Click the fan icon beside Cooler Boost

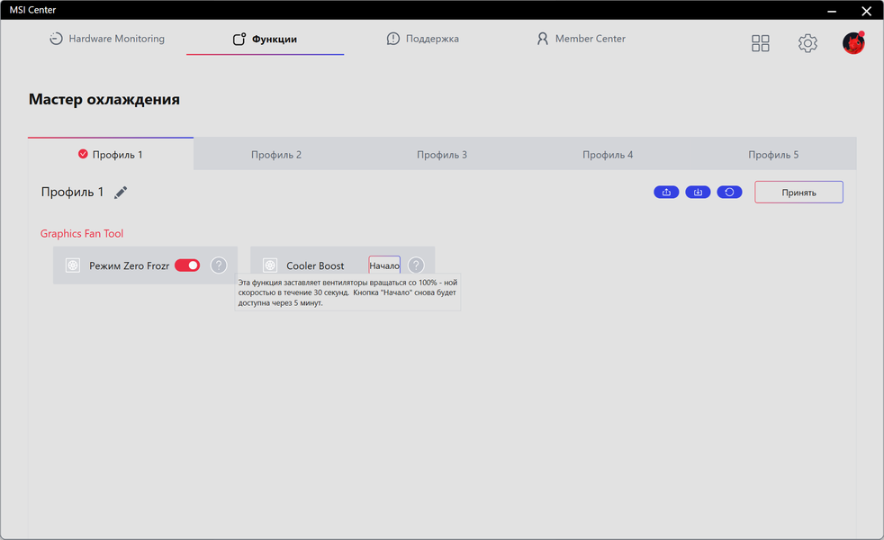pyautogui.click(x=270, y=265)
